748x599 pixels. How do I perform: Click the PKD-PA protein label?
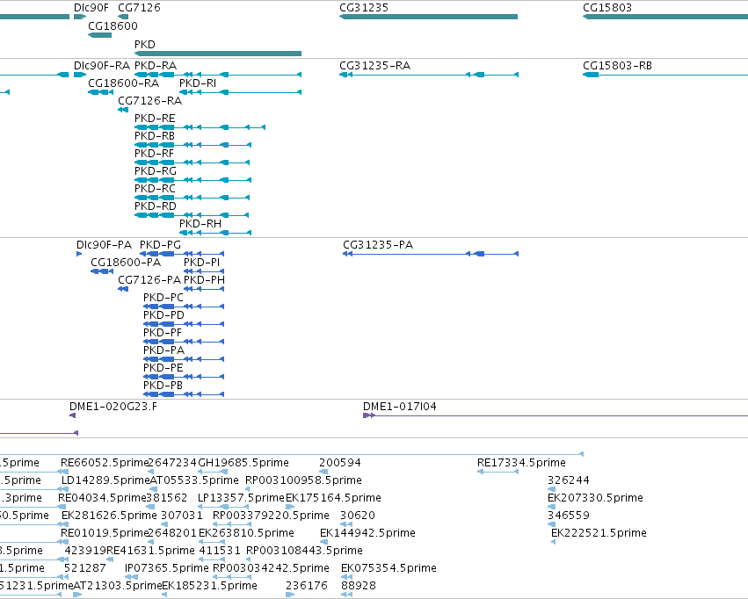pos(163,350)
